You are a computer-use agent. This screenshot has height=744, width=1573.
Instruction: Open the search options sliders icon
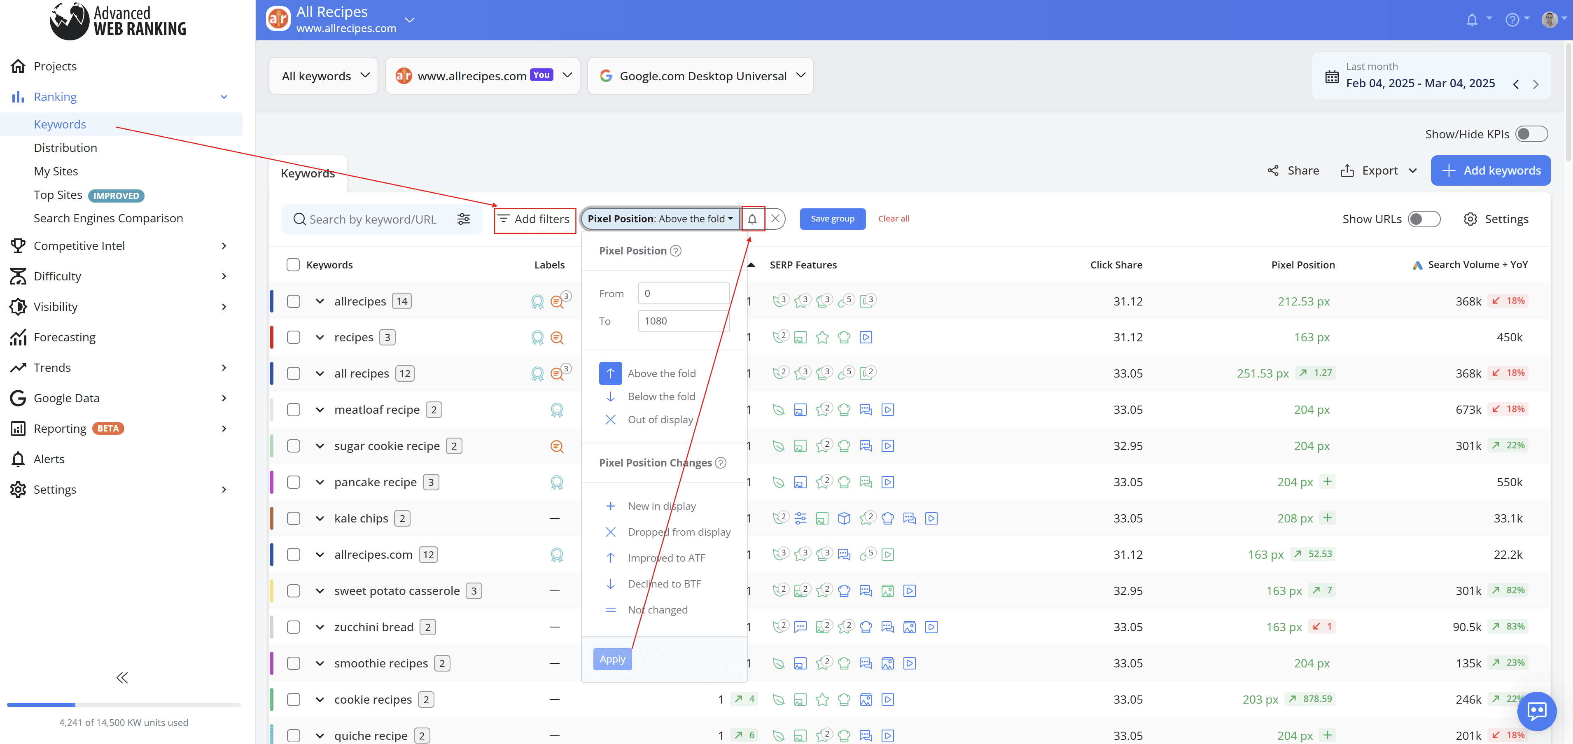tap(464, 219)
